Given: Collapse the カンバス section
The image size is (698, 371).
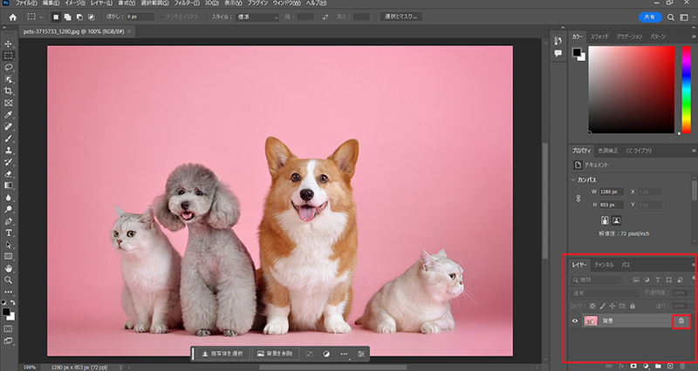Looking at the screenshot, I should click(573, 180).
